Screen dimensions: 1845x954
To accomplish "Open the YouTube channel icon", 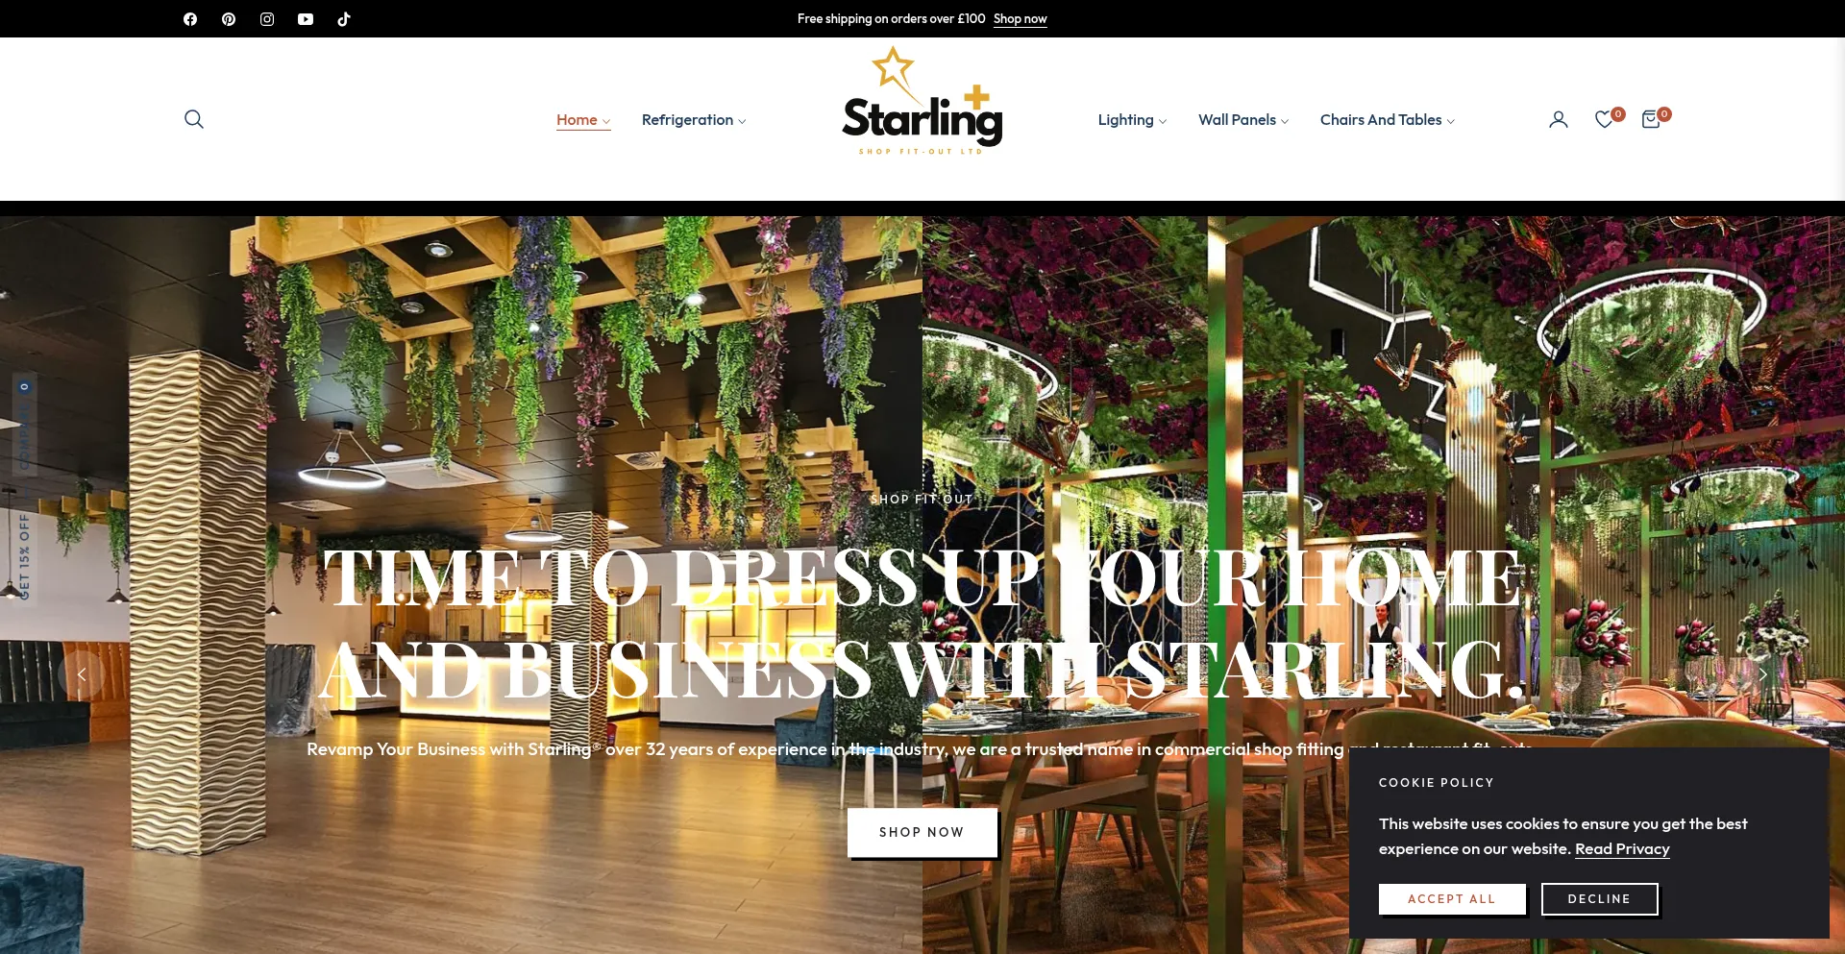I will (306, 19).
